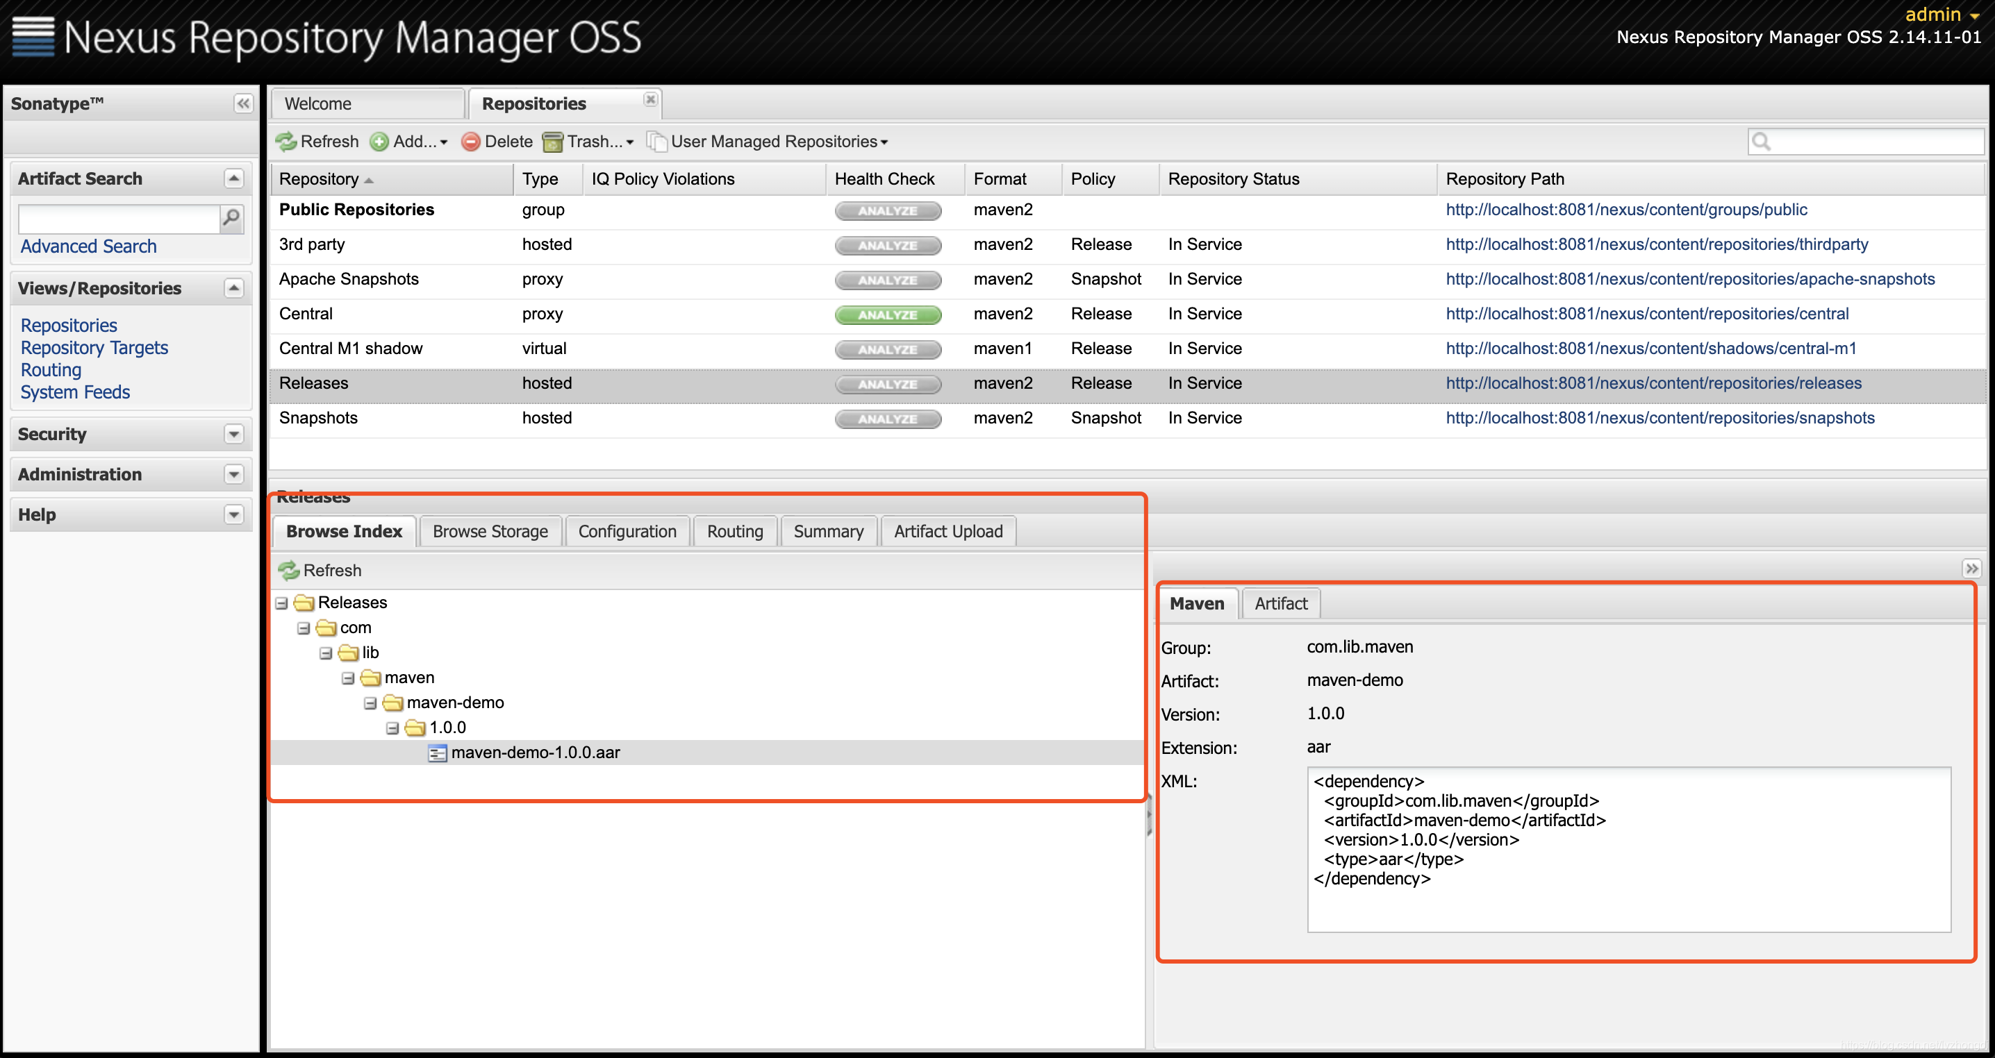Switch to the Artifact tab
The height and width of the screenshot is (1058, 1995).
pyautogui.click(x=1280, y=604)
